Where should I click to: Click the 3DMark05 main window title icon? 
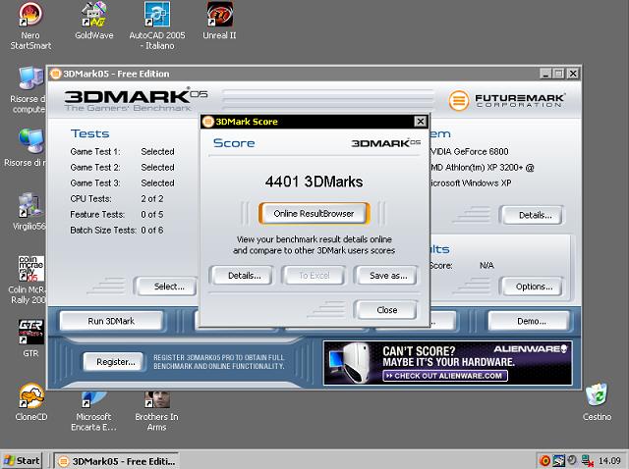click(x=55, y=74)
